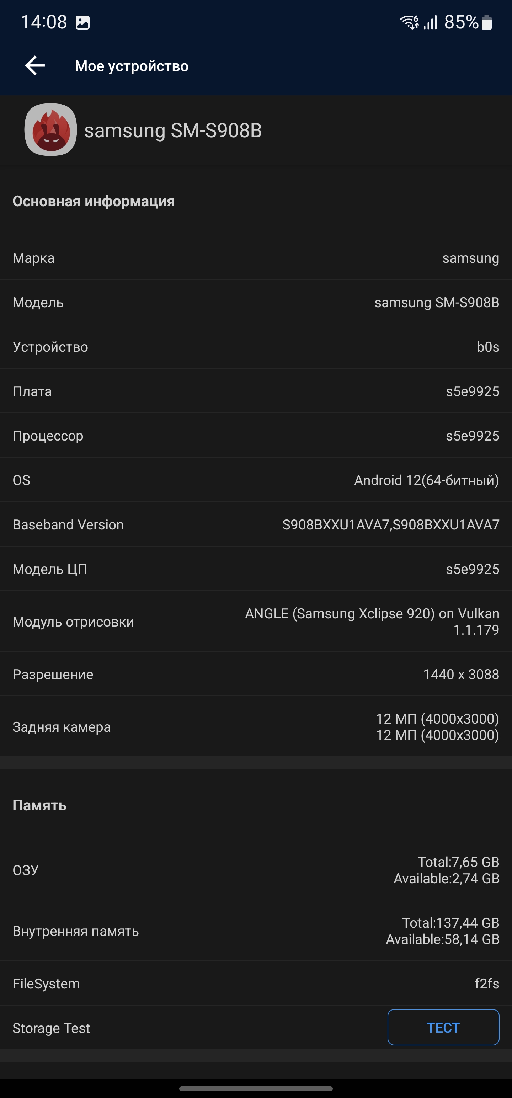Select the OS Android 12 row
The image size is (512, 1098).
256,480
